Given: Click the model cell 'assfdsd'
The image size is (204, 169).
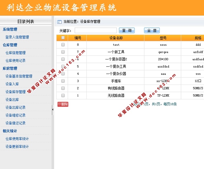Looking at the screenshot, I should coord(163,66).
